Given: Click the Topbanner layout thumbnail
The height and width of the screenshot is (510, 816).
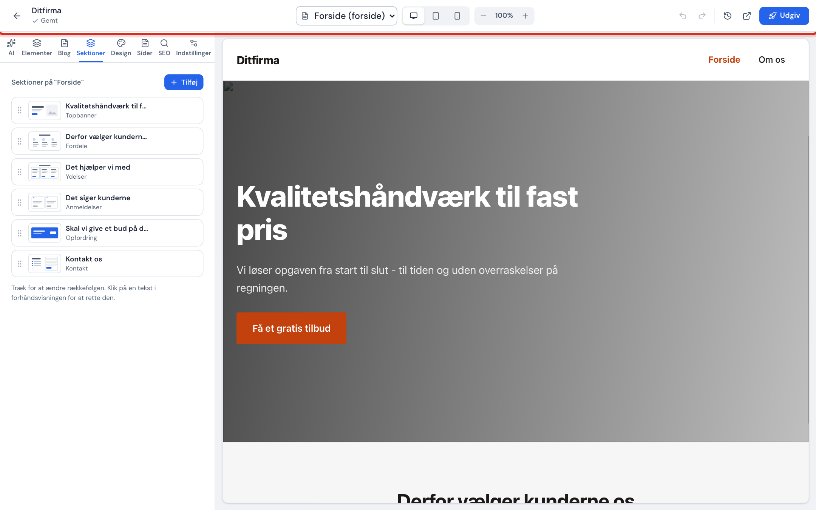Looking at the screenshot, I should pyautogui.click(x=45, y=110).
